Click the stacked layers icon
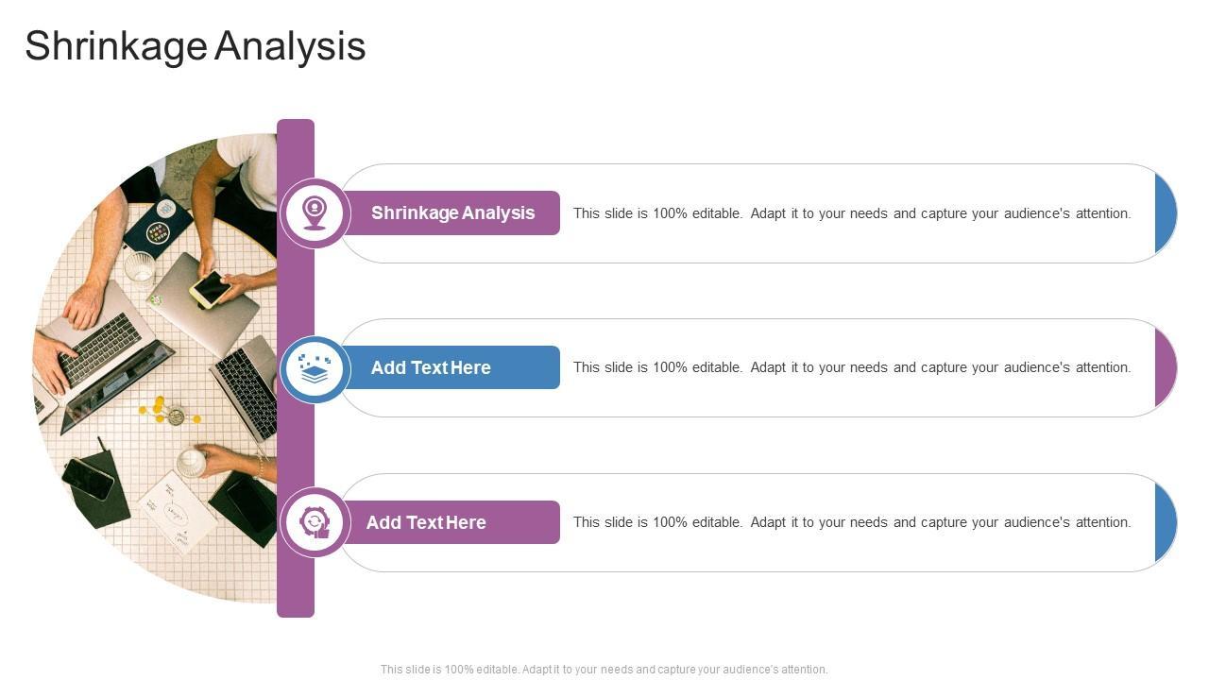1209x680 pixels. (315, 368)
